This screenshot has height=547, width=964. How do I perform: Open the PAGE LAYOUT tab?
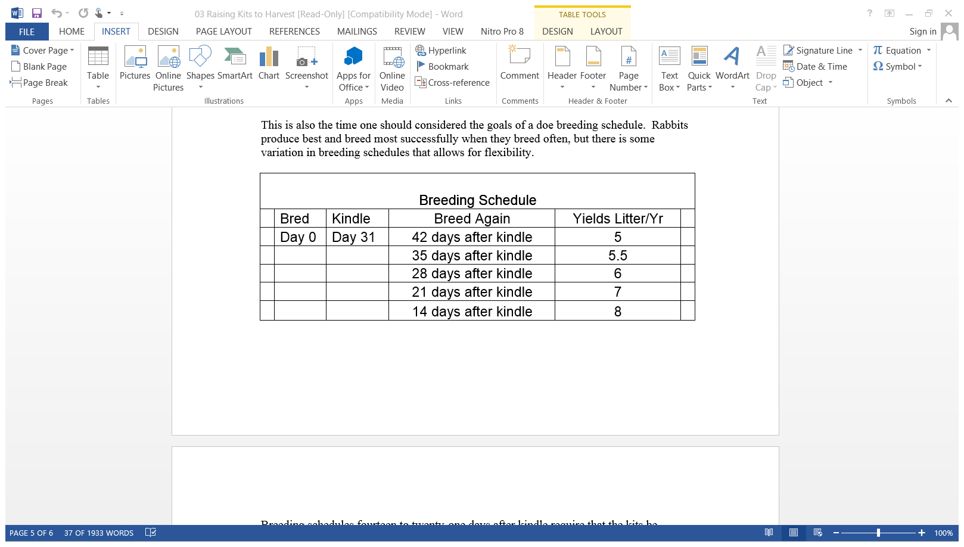(223, 32)
